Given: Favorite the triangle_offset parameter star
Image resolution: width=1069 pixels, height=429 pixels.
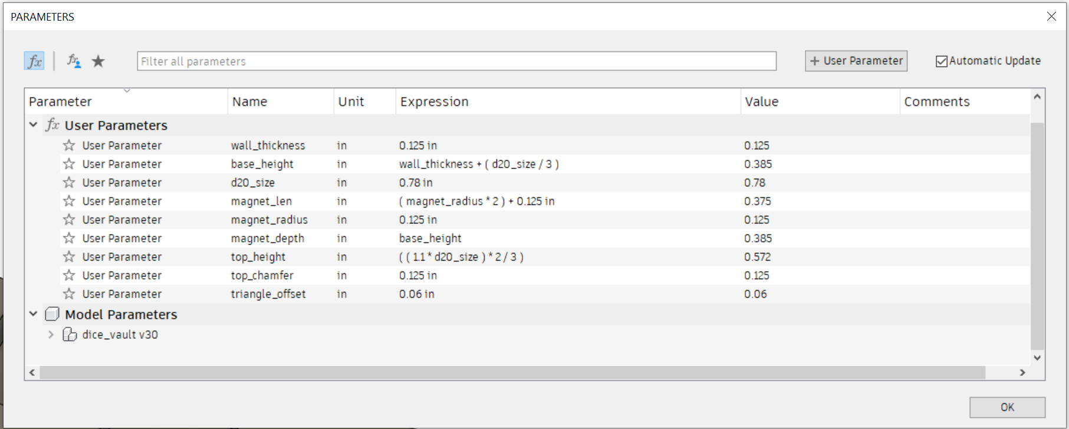Looking at the screenshot, I should (68, 293).
